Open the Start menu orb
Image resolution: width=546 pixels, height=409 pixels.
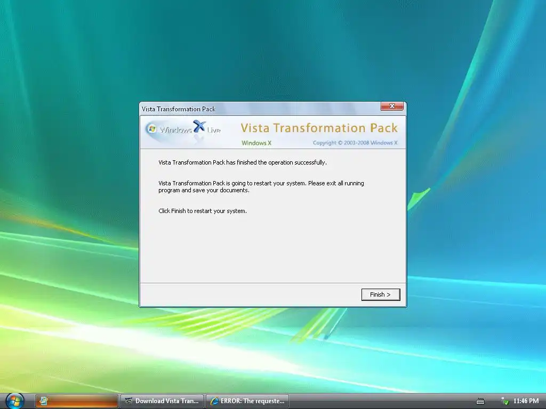14,400
